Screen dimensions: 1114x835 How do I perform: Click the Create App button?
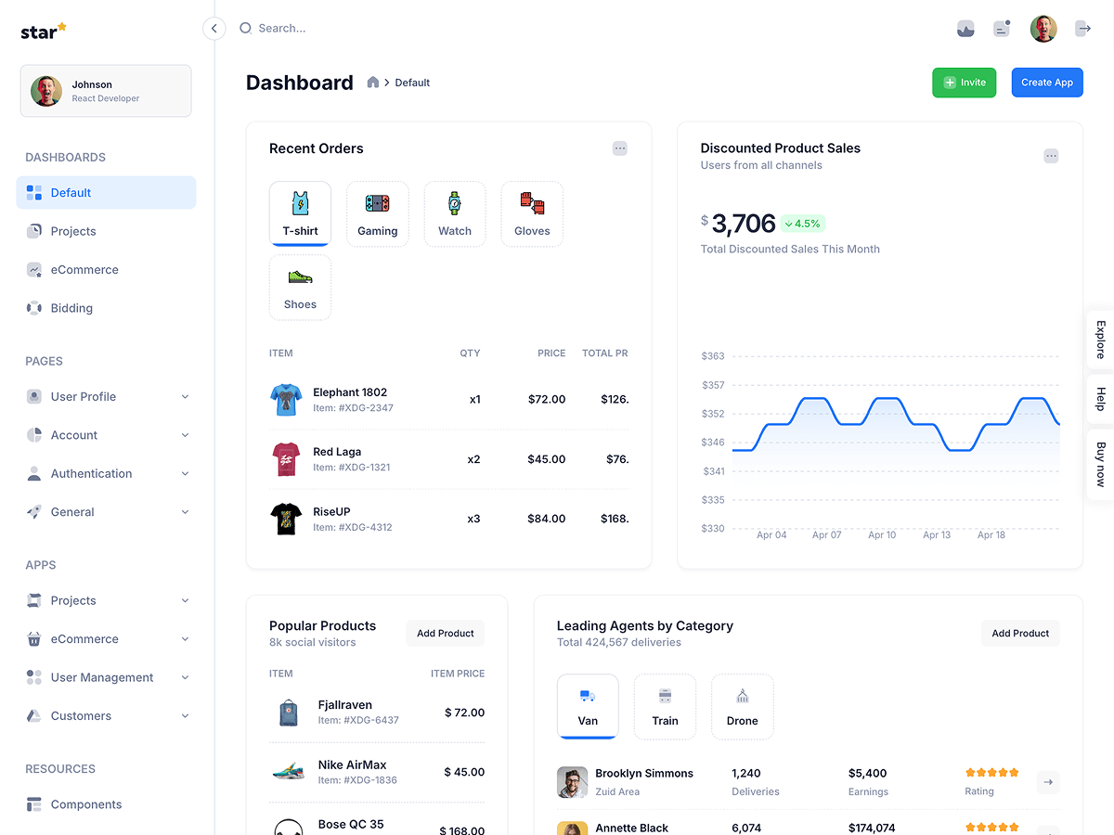(x=1047, y=82)
